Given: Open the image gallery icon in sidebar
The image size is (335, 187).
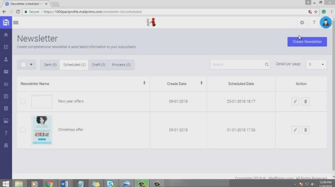Looking at the screenshot, I should 6,121.
